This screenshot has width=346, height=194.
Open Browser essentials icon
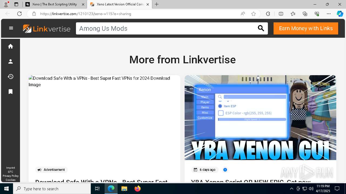point(317,14)
